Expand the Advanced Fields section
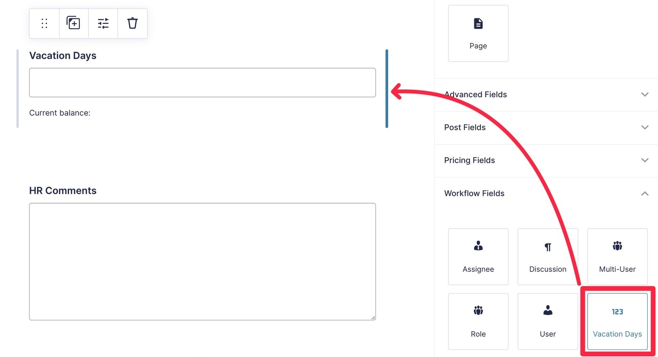 click(x=546, y=95)
